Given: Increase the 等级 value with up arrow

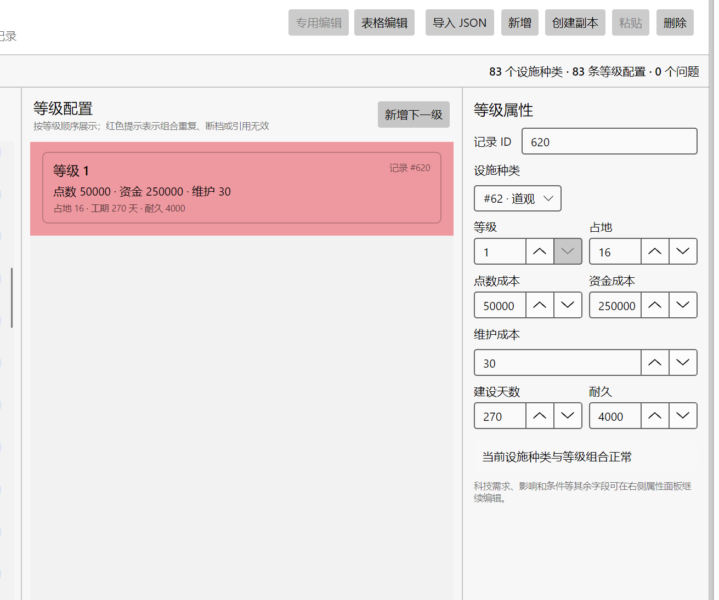Looking at the screenshot, I should pyautogui.click(x=540, y=252).
